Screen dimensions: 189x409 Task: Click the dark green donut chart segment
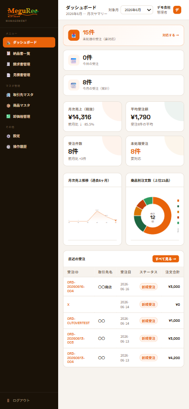140,224
